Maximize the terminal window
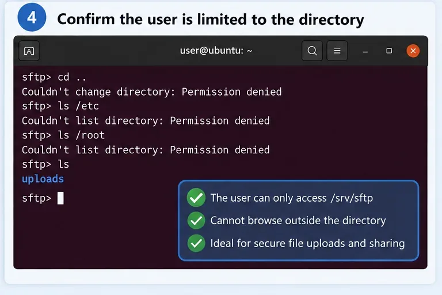Viewport: 442px width, 295px height. tap(389, 51)
